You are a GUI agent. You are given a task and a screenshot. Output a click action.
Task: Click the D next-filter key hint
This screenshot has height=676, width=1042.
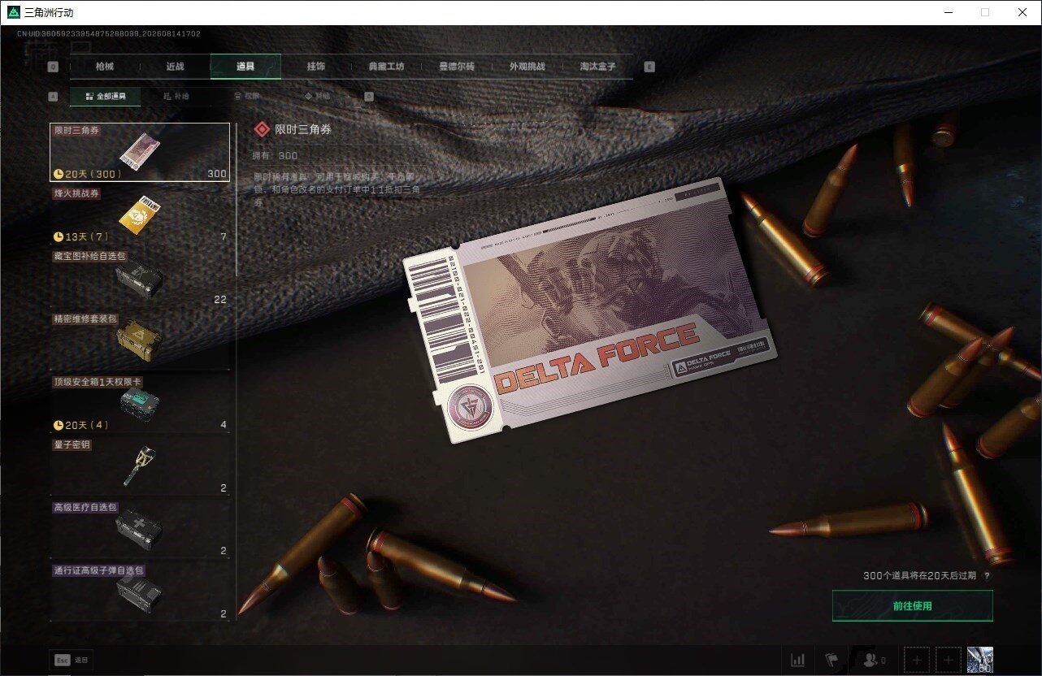click(369, 97)
